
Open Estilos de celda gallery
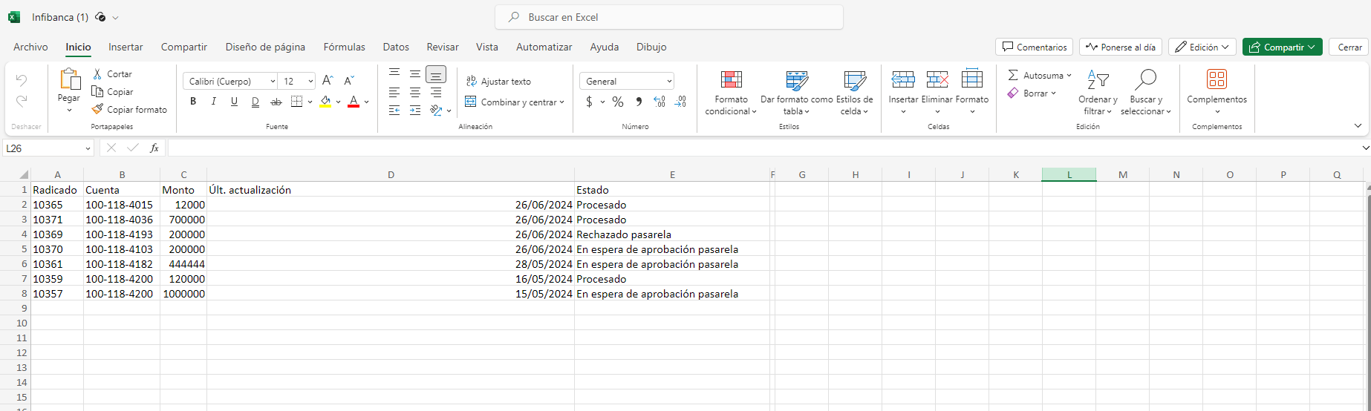click(855, 92)
